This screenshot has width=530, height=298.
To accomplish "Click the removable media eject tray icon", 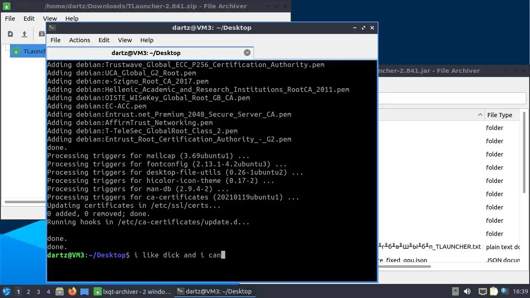I will pyautogui.click(x=455, y=291).
